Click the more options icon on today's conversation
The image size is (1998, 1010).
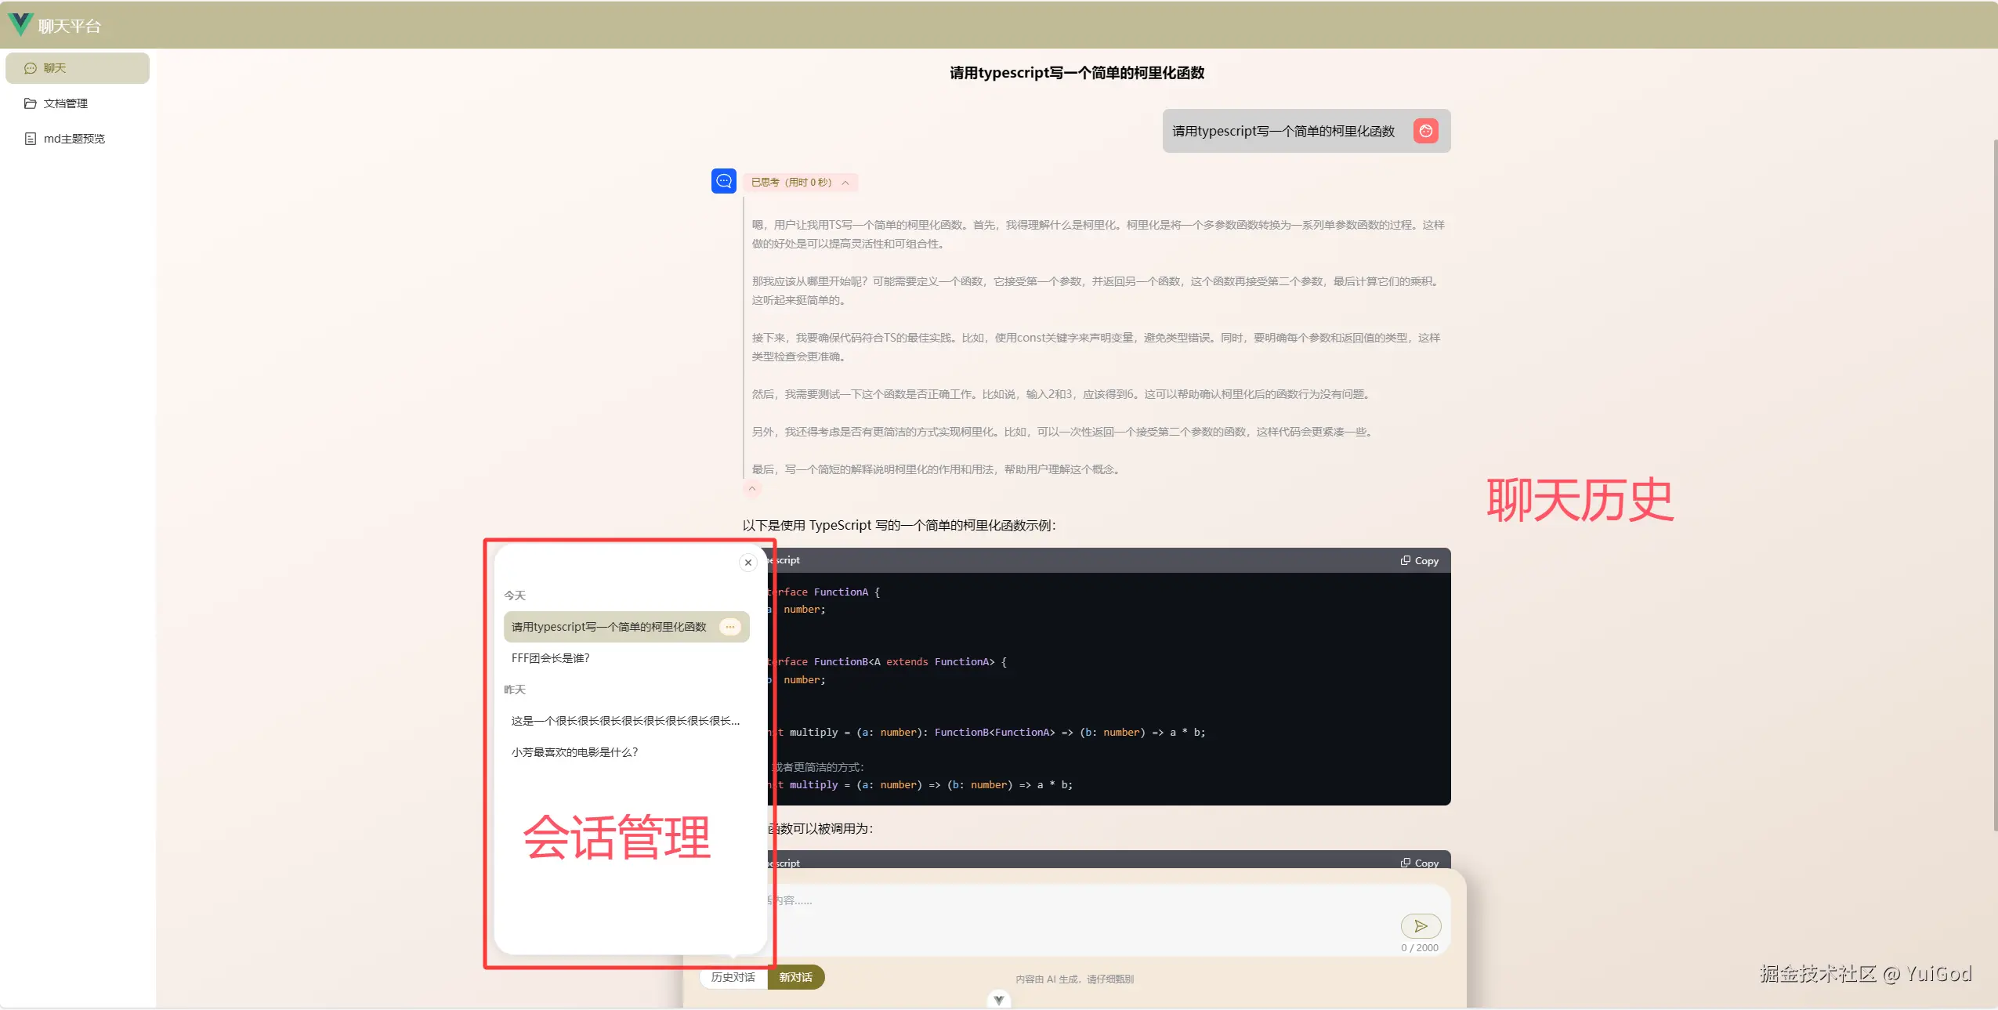coord(729,627)
